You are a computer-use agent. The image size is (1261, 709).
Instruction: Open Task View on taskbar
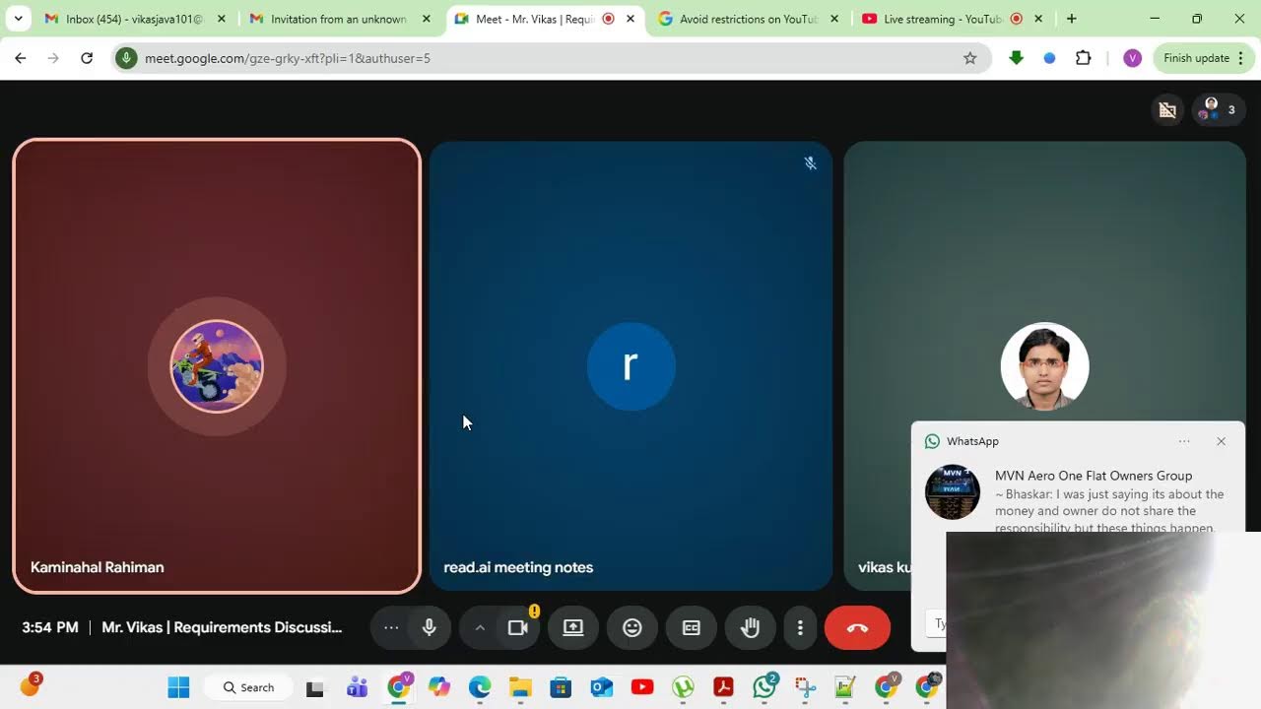315,688
